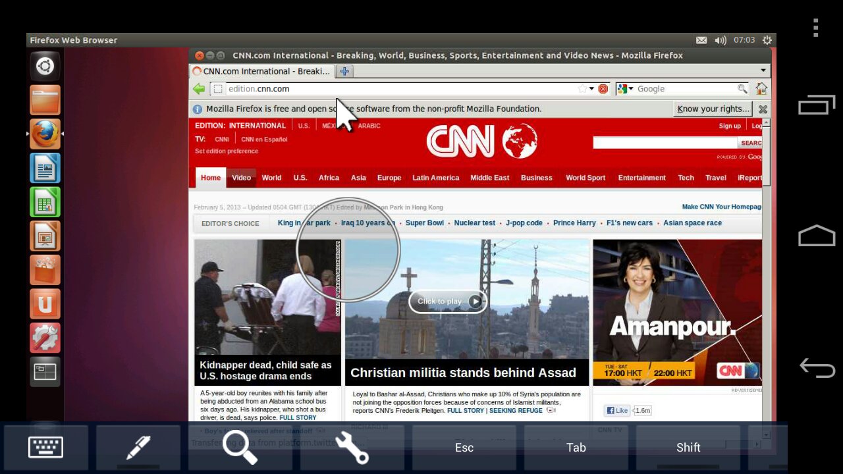
Task: Open system gear menu in panel
Action: point(767,40)
